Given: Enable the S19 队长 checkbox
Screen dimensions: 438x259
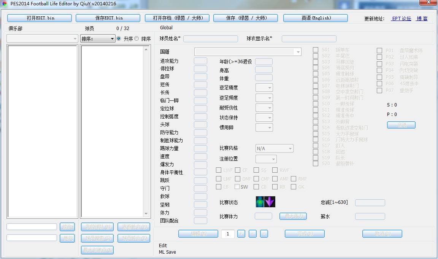Looking at the screenshot, I should tap(316, 157).
